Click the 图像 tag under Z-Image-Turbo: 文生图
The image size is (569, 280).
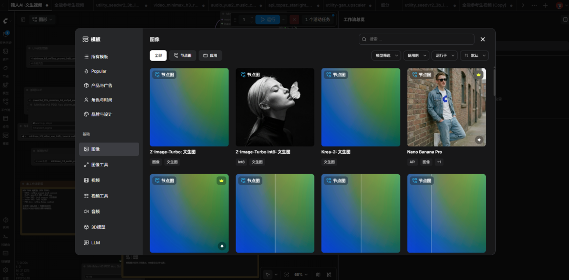(x=156, y=162)
